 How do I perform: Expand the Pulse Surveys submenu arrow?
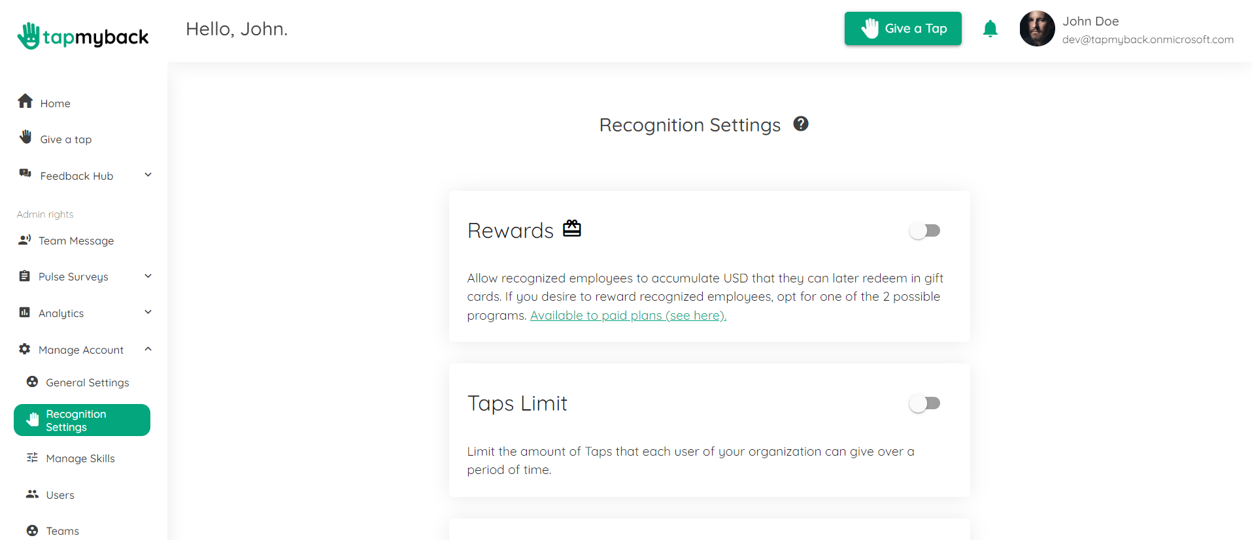pyautogui.click(x=148, y=276)
